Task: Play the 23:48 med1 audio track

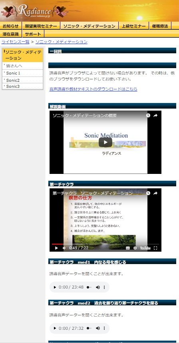Action: 55,287
